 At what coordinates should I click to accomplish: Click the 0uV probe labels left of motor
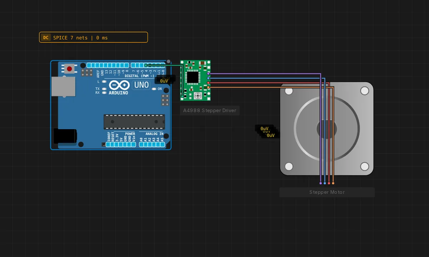(x=267, y=132)
